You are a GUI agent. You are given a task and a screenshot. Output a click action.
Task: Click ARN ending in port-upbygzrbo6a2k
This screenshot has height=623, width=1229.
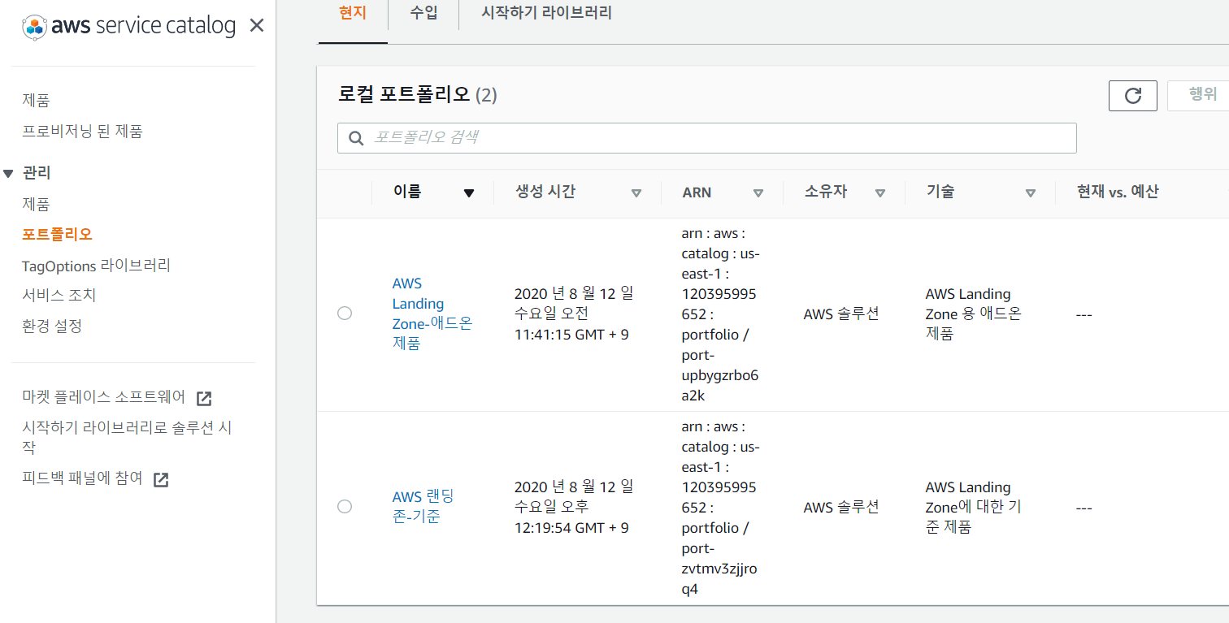719,314
